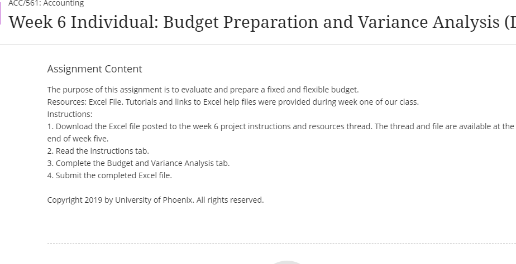This screenshot has width=516, height=264.
Task: Click step 2 Read the instructions tab
Action: coord(98,151)
